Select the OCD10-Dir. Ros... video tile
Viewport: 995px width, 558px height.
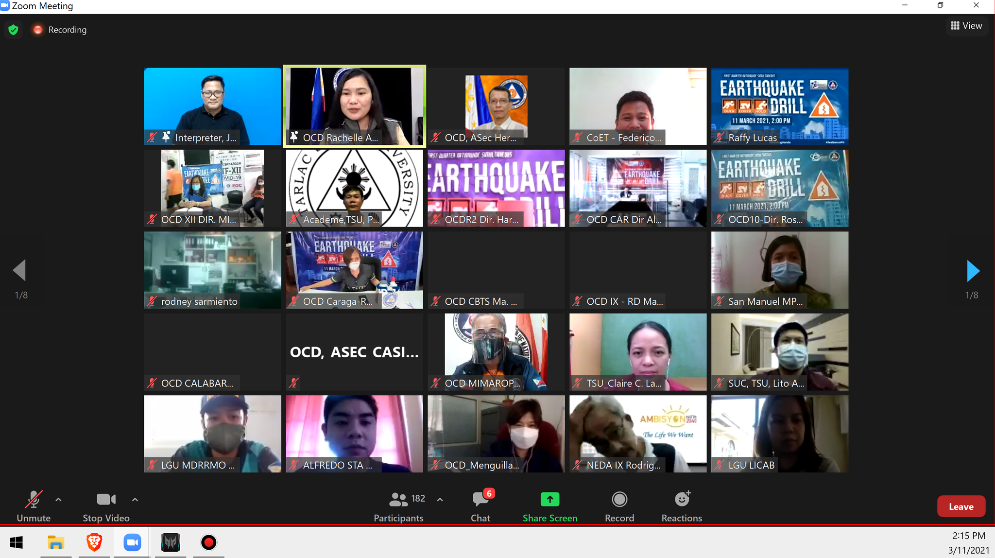pos(780,188)
